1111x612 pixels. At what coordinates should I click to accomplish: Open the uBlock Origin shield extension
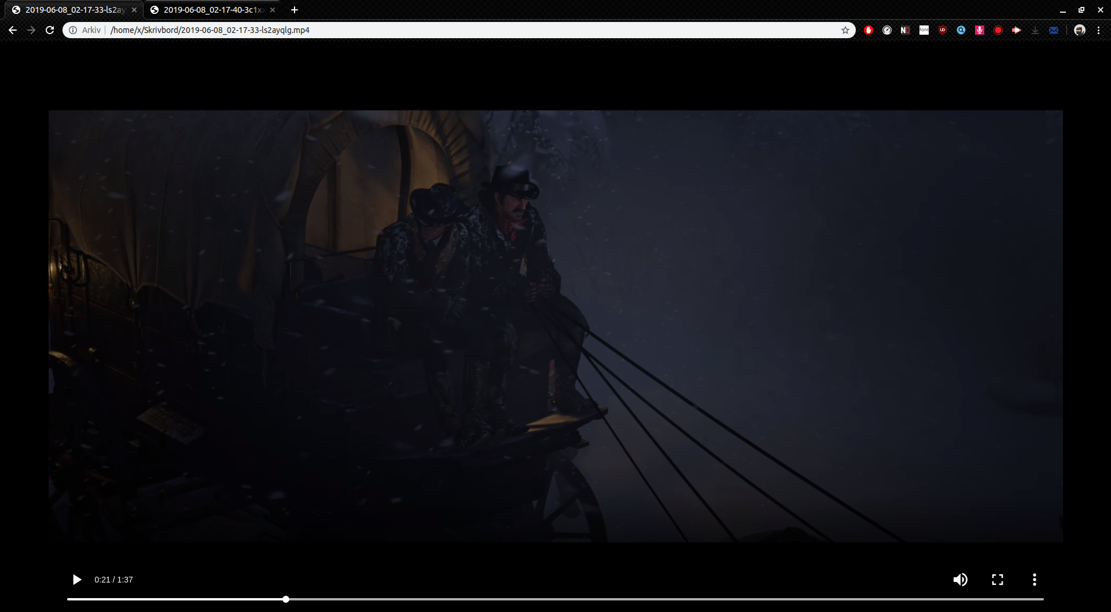tap(943, 30)
